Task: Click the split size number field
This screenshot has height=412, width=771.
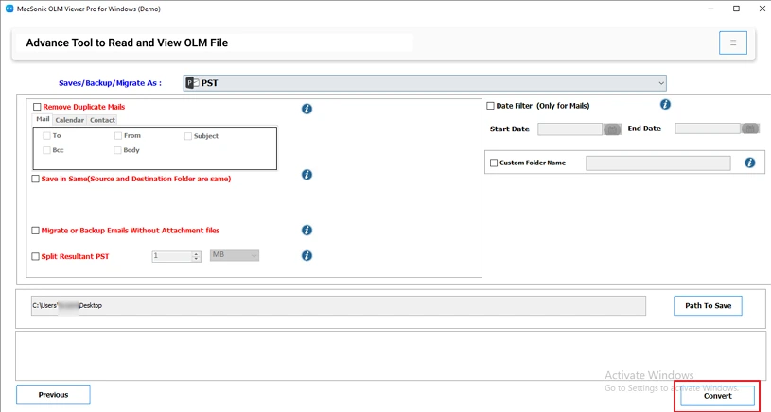Action: 172,256
